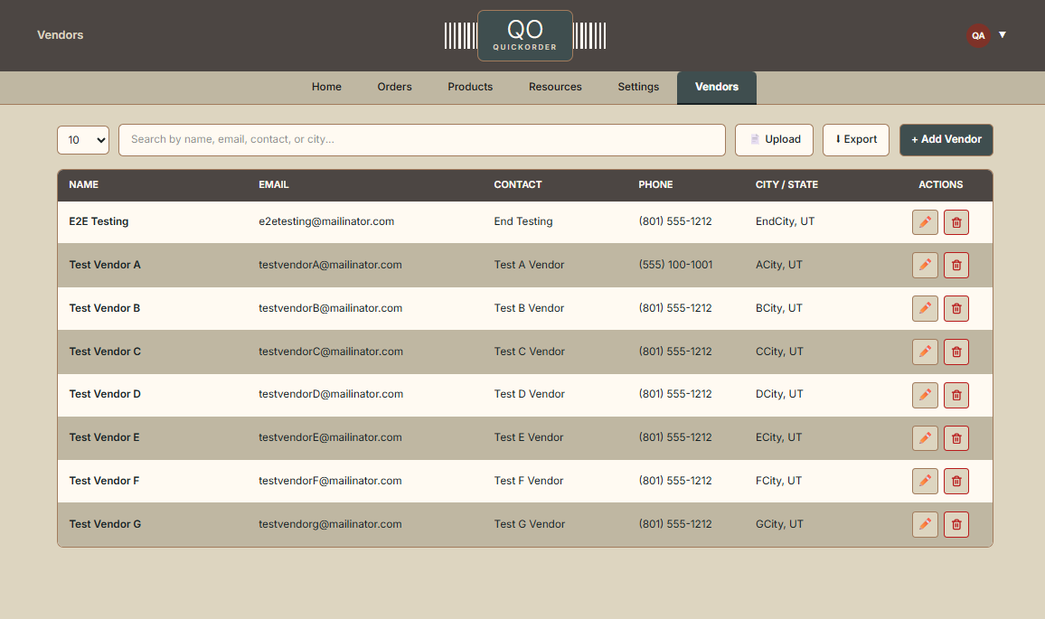
Task: Click the edit pencil for E2E Testing
Action: coord(925,222)
